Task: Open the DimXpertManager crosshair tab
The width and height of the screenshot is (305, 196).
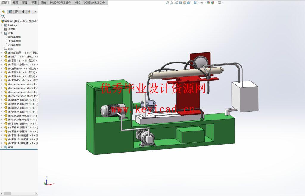Action: 23,12
